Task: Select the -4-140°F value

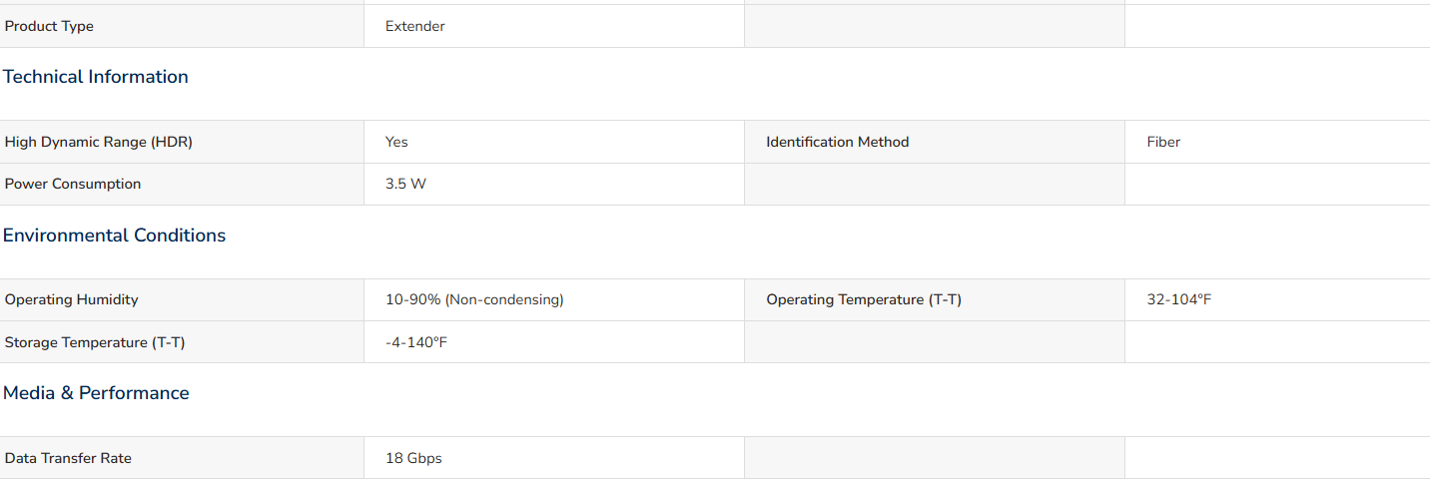Action: pos(415,342)
